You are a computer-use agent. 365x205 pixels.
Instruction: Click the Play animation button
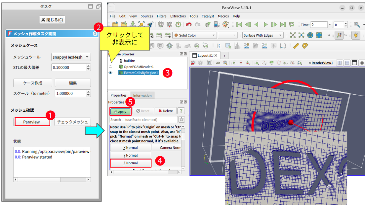click(265, 24)
